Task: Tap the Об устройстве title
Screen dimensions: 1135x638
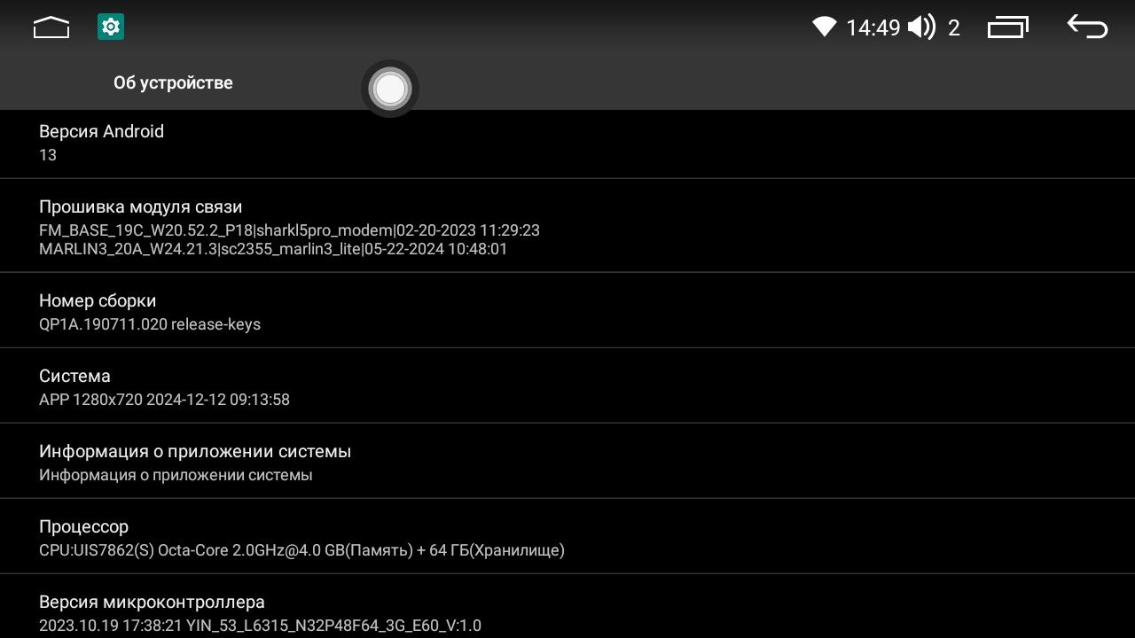Action: [x=173, y=82]
